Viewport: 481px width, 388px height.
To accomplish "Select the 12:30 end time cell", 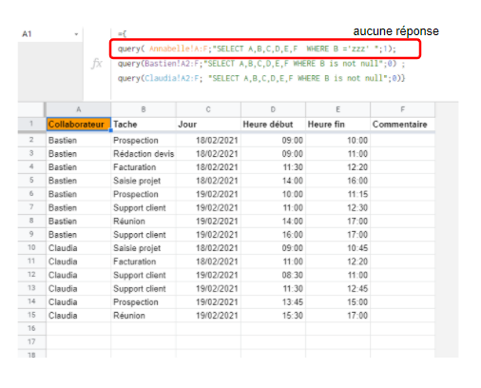I will 337,207.
